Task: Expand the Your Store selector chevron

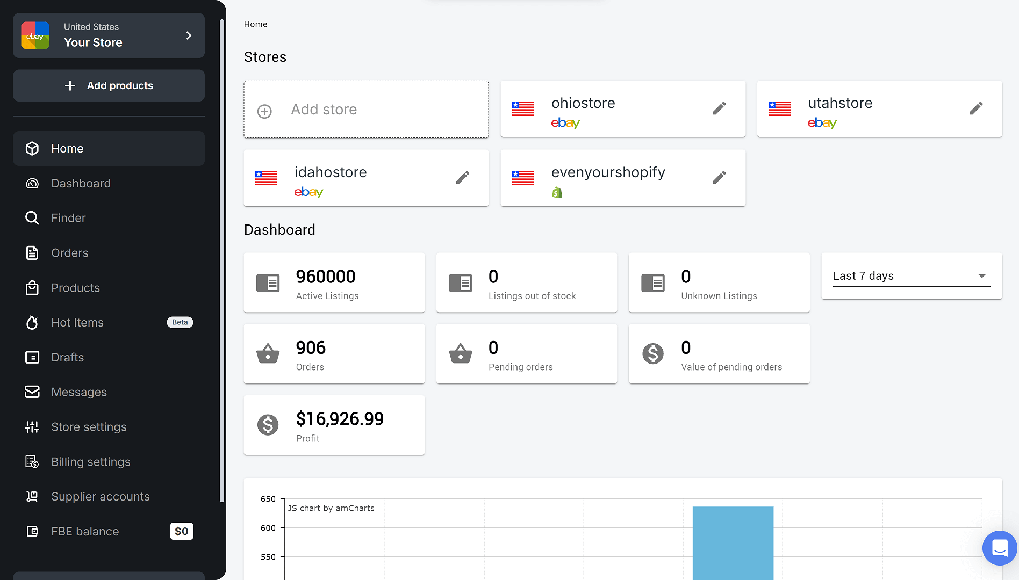Action: pyautogui.click(x=189, y=35)
